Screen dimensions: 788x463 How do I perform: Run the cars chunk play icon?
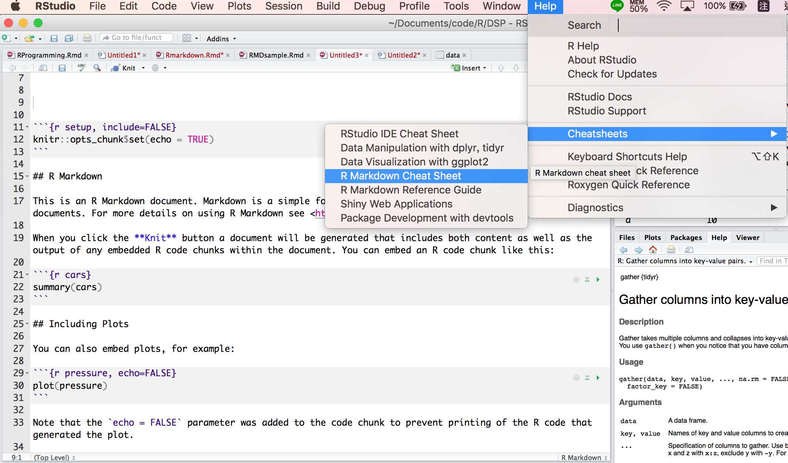pos(598,279)
